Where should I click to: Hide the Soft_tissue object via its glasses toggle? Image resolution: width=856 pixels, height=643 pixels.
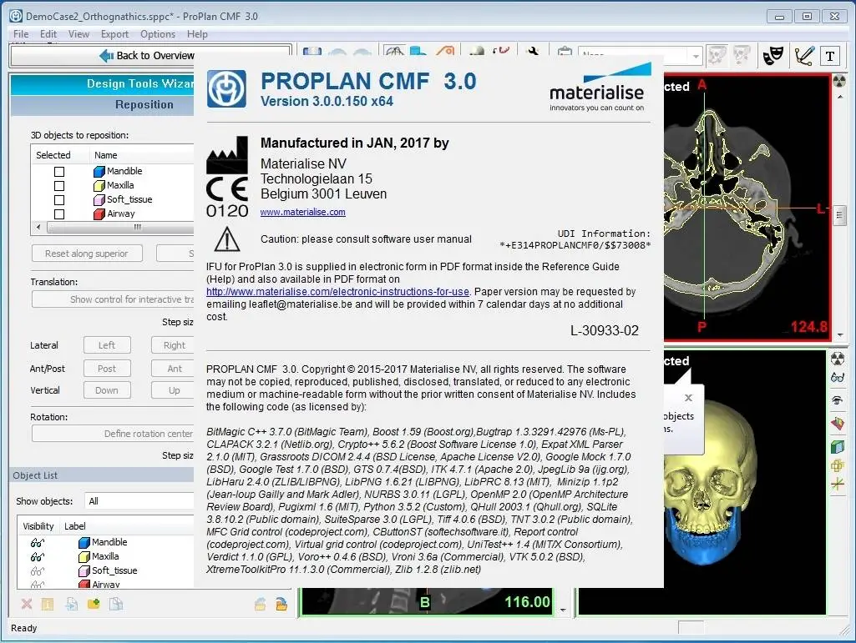click(x=37, y=570)
